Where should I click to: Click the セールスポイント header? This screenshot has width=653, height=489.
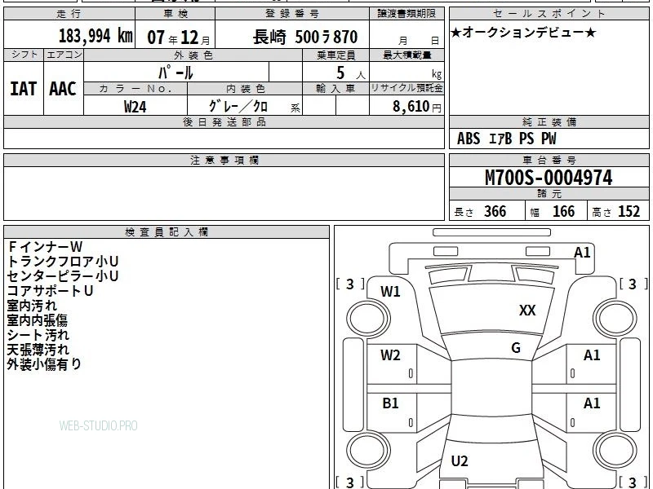[549, 13]
